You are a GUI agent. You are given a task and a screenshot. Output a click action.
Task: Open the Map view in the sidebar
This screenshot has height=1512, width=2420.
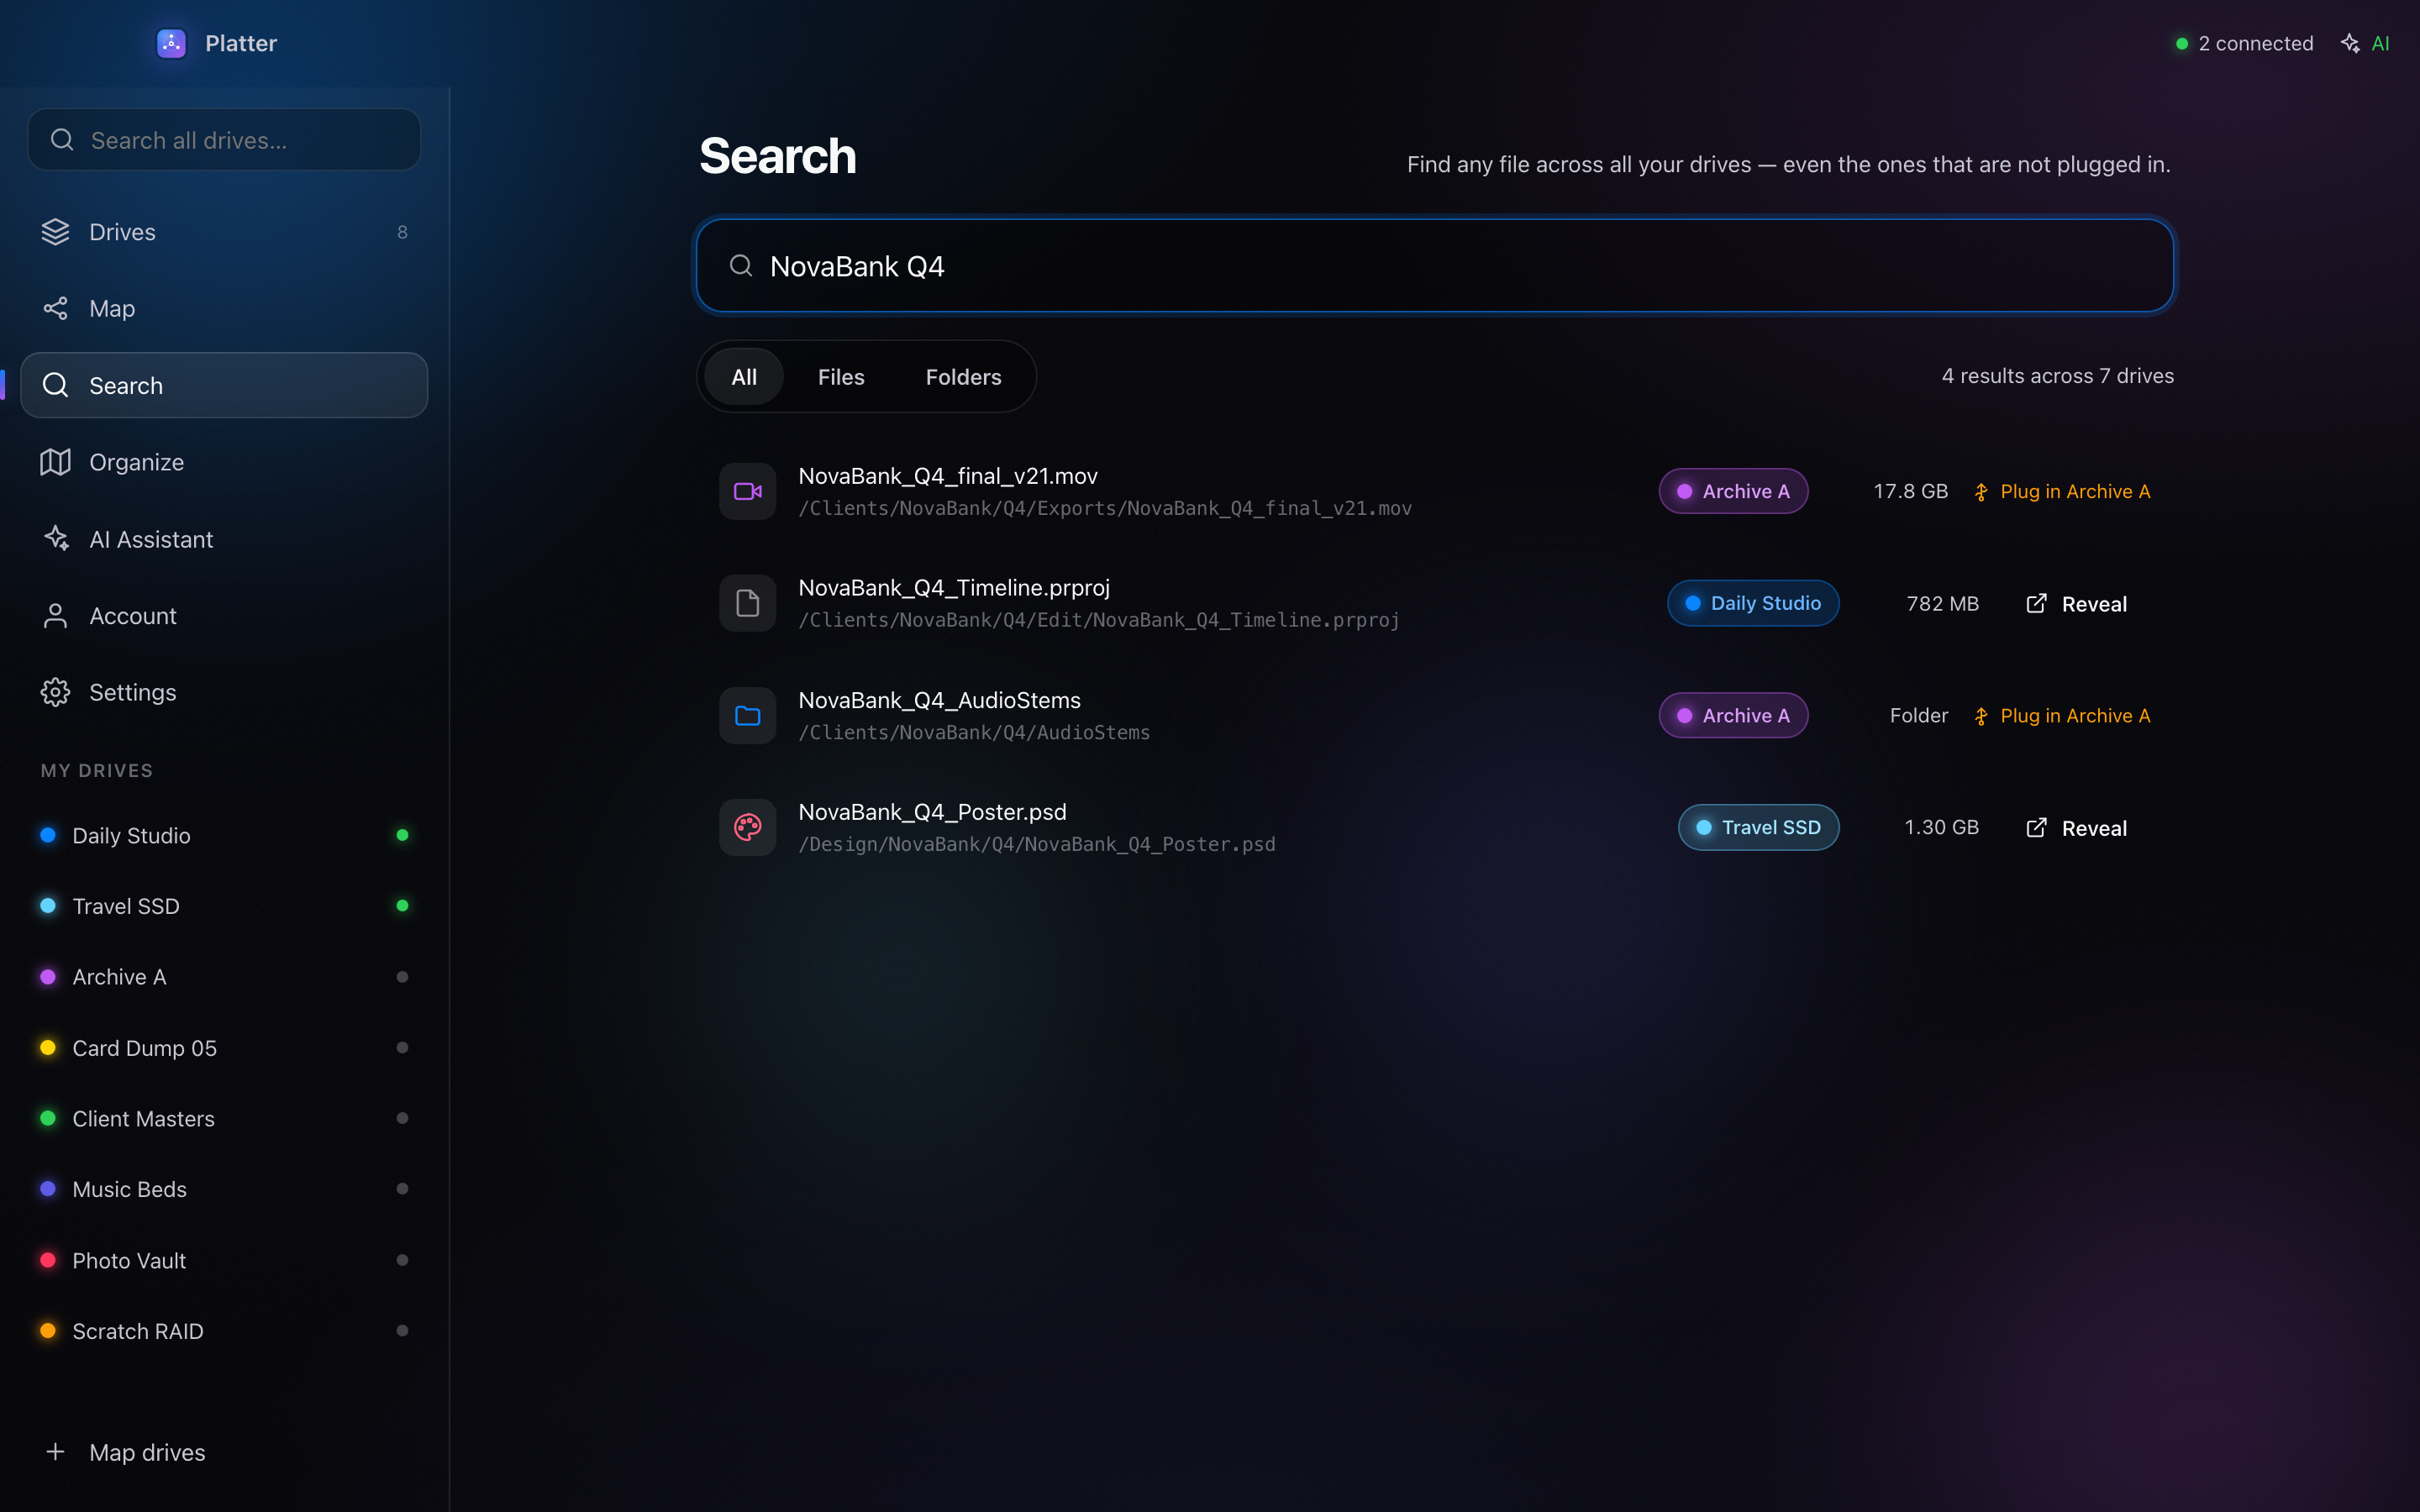(224, 309)
